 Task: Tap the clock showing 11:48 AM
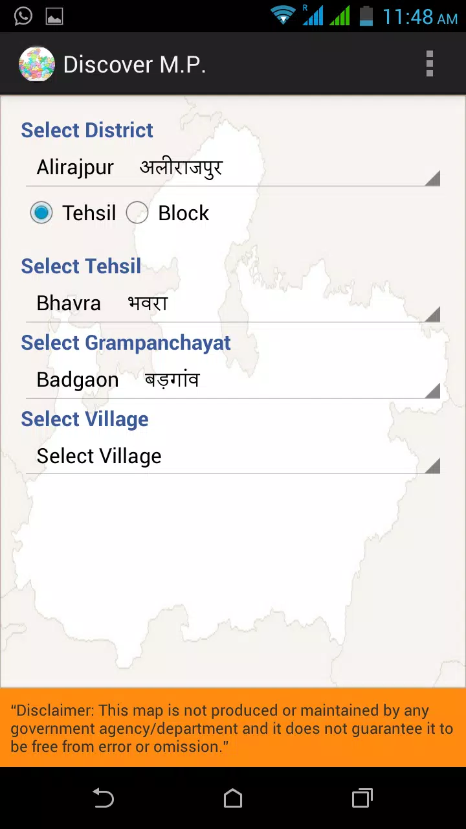[x=420, y=17]
